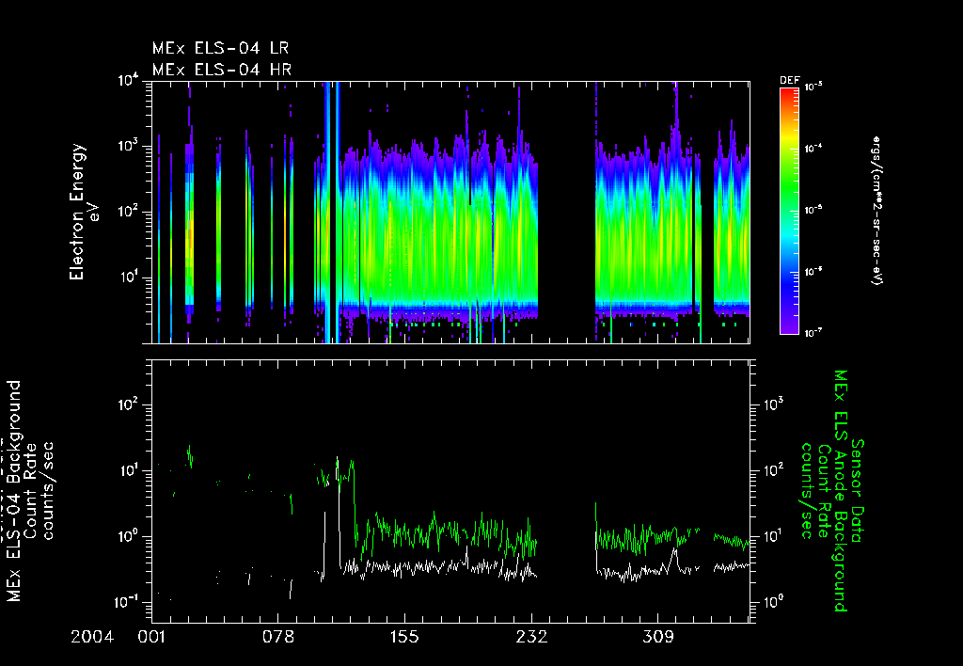The width and height of the screenshot is (963, 666).
Task: Click the '001' day-of-year tick label
Action: pyautogui.click(x=151, y=637)
